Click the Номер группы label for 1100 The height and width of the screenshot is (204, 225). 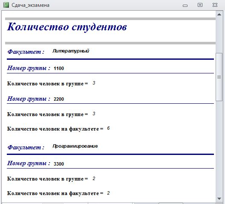[29, 68]
